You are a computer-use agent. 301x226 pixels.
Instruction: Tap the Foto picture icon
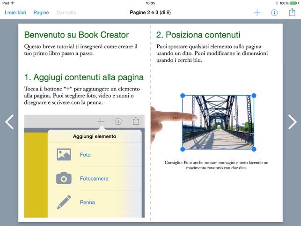pos(64,154)
